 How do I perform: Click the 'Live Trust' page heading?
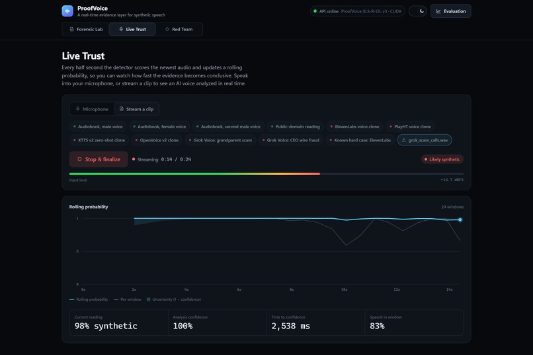coord(83,56)
